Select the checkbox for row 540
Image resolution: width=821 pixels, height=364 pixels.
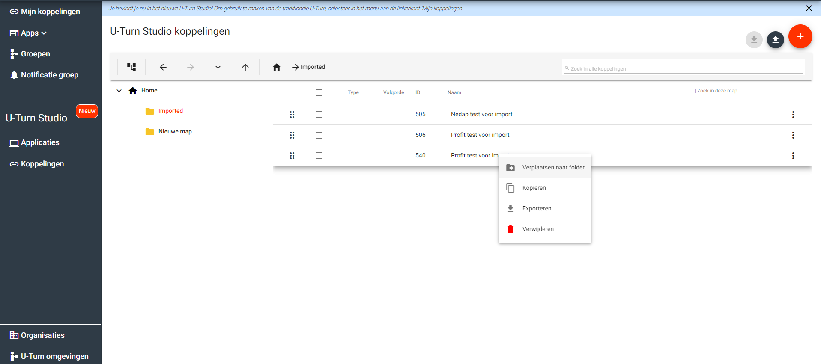pyautogui.click(x=319, y=156)
